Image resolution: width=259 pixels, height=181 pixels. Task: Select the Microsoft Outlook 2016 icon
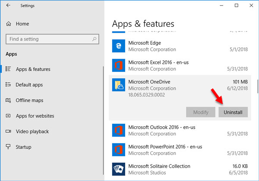[119, 130]
